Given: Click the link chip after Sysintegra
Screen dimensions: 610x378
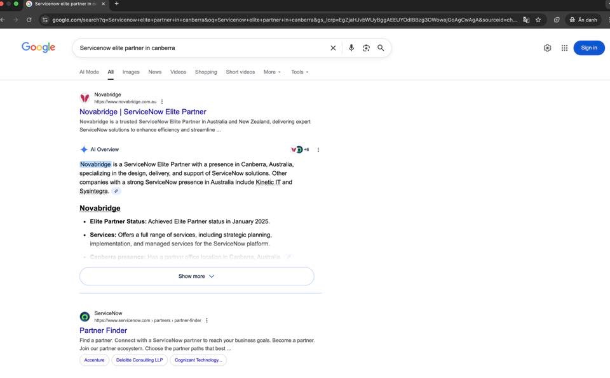Looking at the screenshot, I should [116, 191].
